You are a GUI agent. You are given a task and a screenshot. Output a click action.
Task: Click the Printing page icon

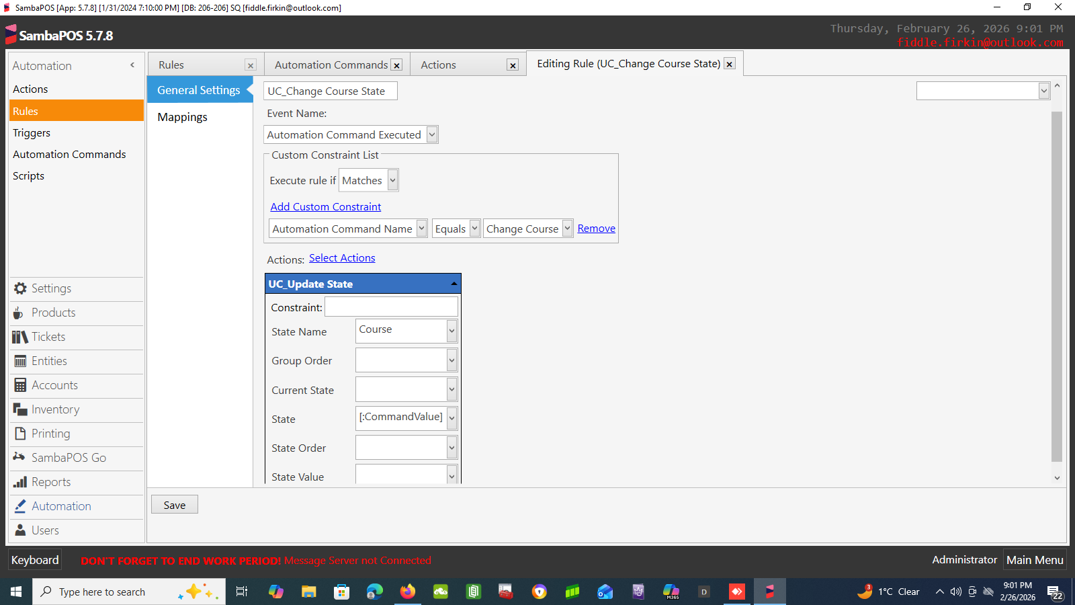coord(20,434)
